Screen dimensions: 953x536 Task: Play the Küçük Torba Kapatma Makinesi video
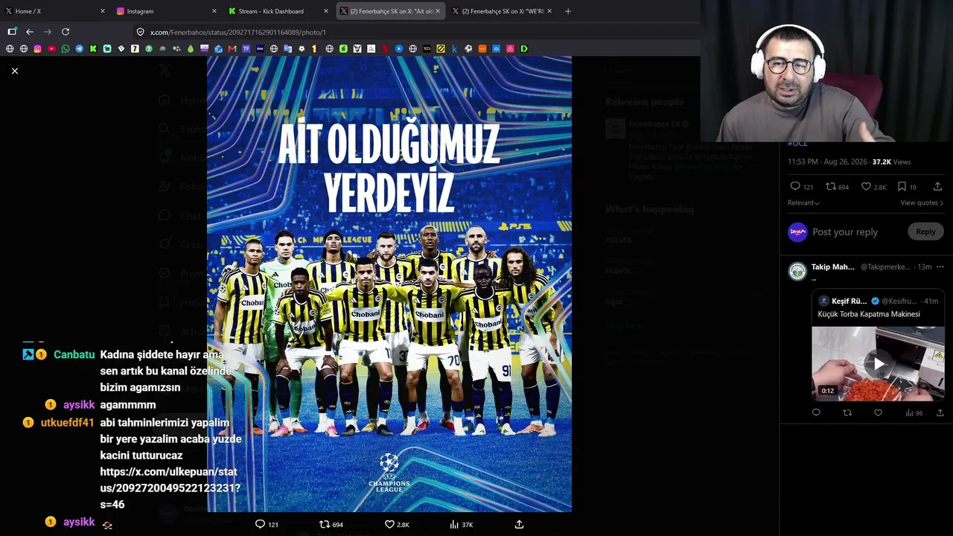click(x=879, y=364)
